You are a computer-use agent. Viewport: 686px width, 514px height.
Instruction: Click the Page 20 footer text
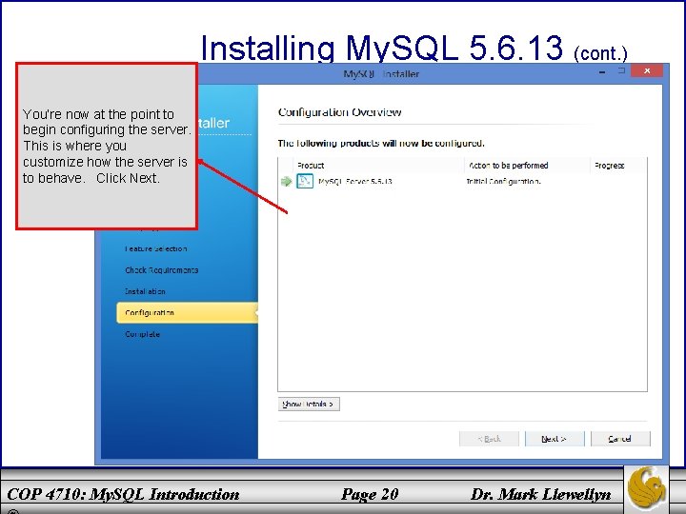pos(370,494)
